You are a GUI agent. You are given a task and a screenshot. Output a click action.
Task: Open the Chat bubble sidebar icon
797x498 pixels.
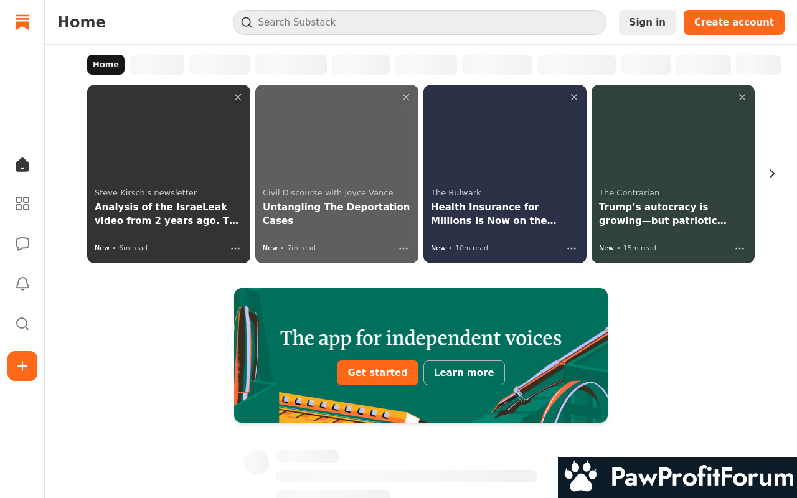click(22, 244)
